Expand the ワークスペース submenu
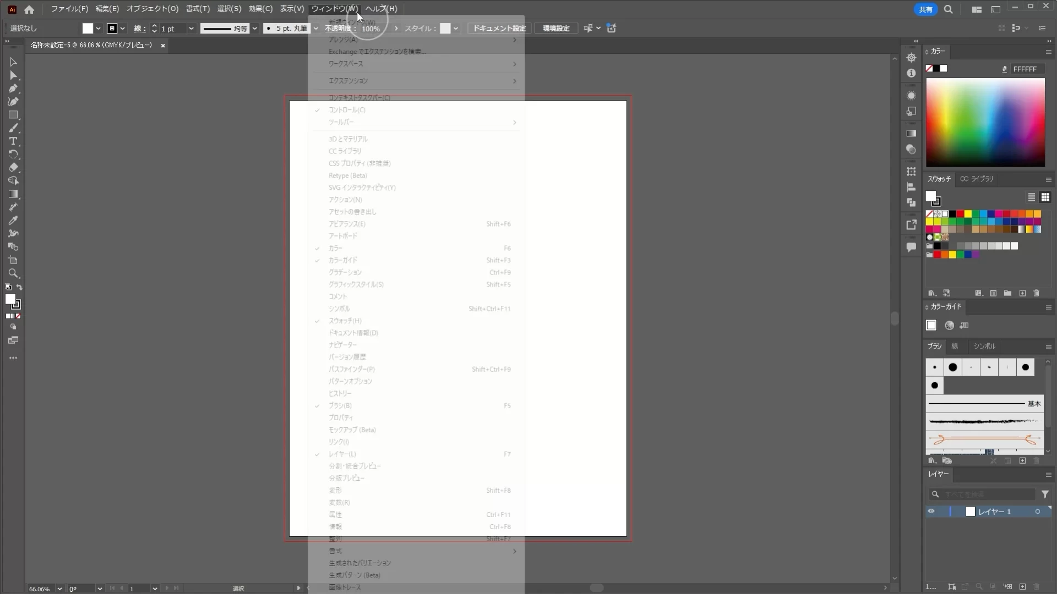This screenshot has height=594, width=1057. coord(416,64)
